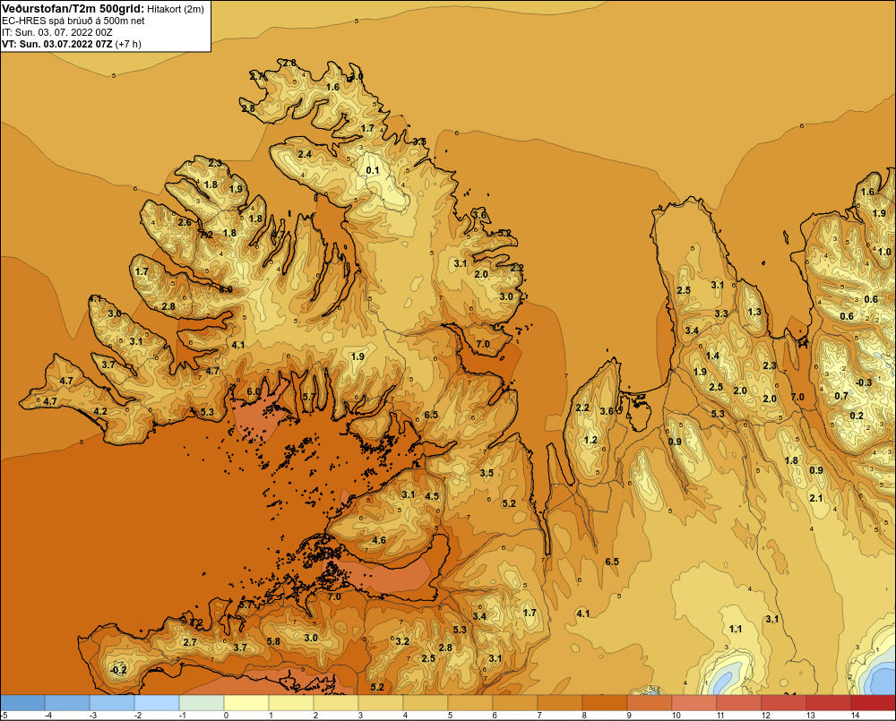
Task: Click the 4.6 temperature value
Action: point(379,540)
